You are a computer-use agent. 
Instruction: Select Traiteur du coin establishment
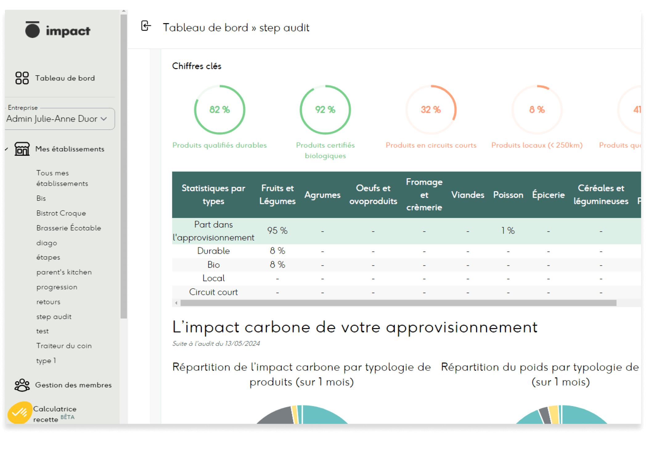pos(64,346)
